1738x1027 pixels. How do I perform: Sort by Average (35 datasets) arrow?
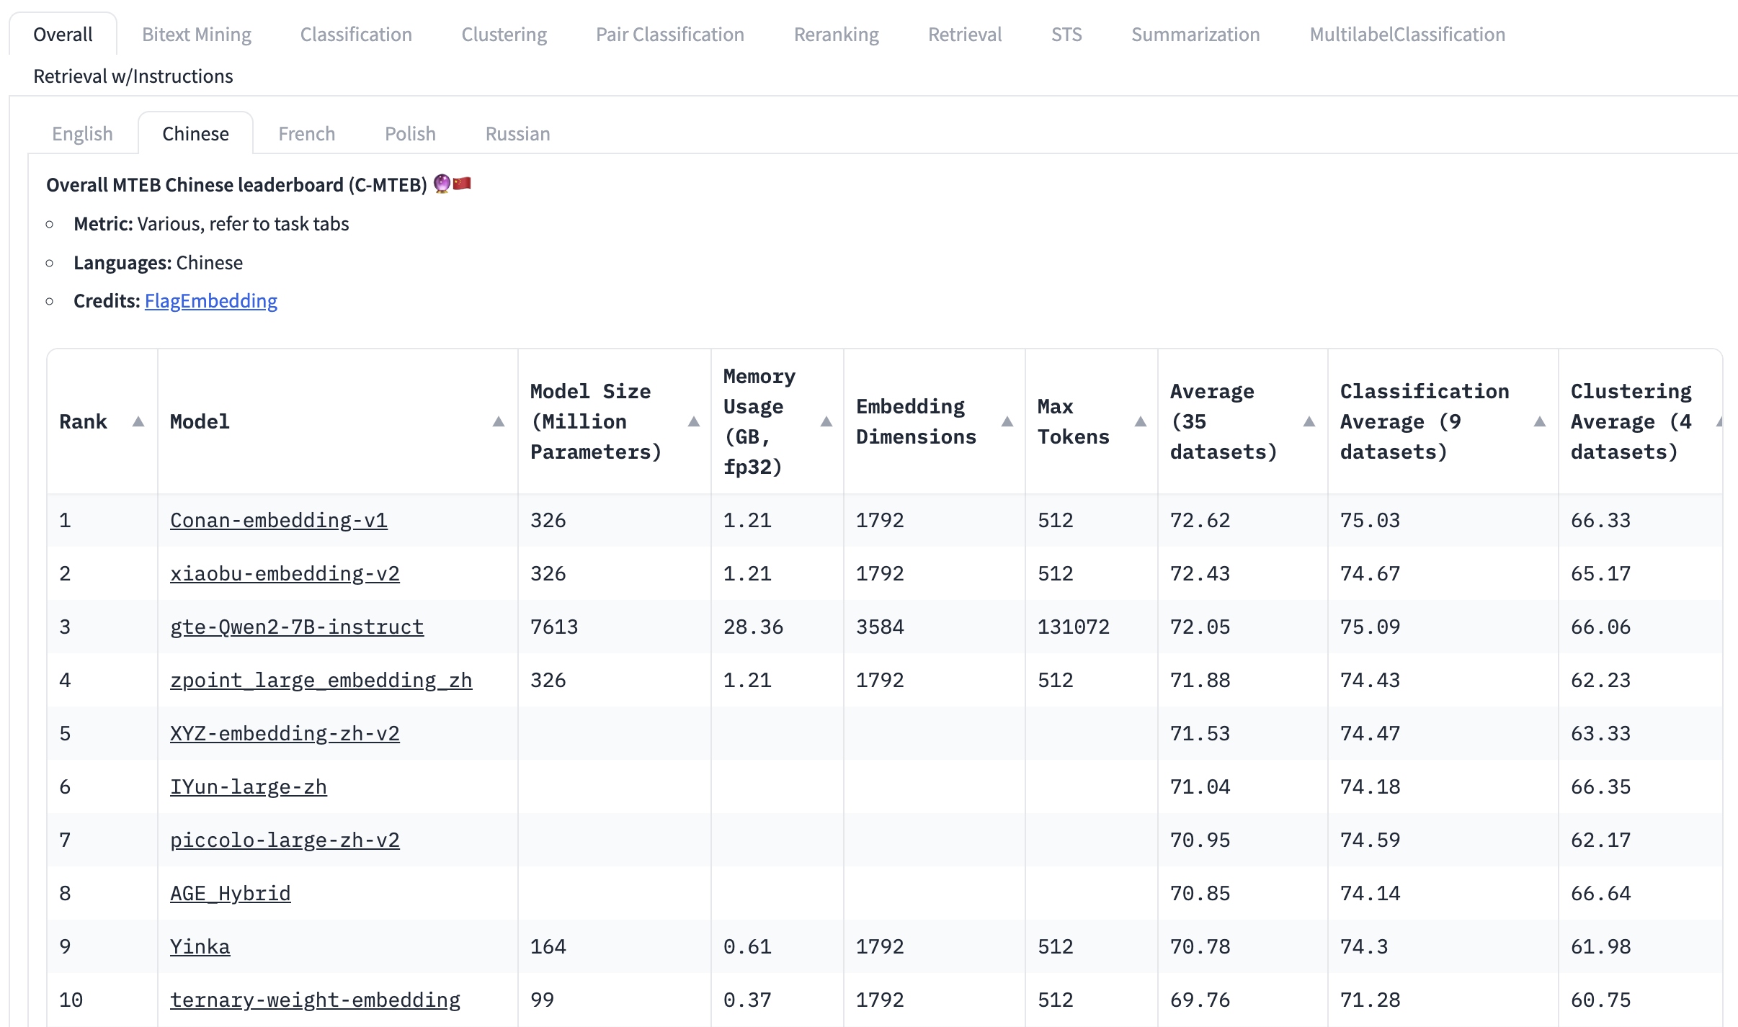click(x=1309, y=422)
